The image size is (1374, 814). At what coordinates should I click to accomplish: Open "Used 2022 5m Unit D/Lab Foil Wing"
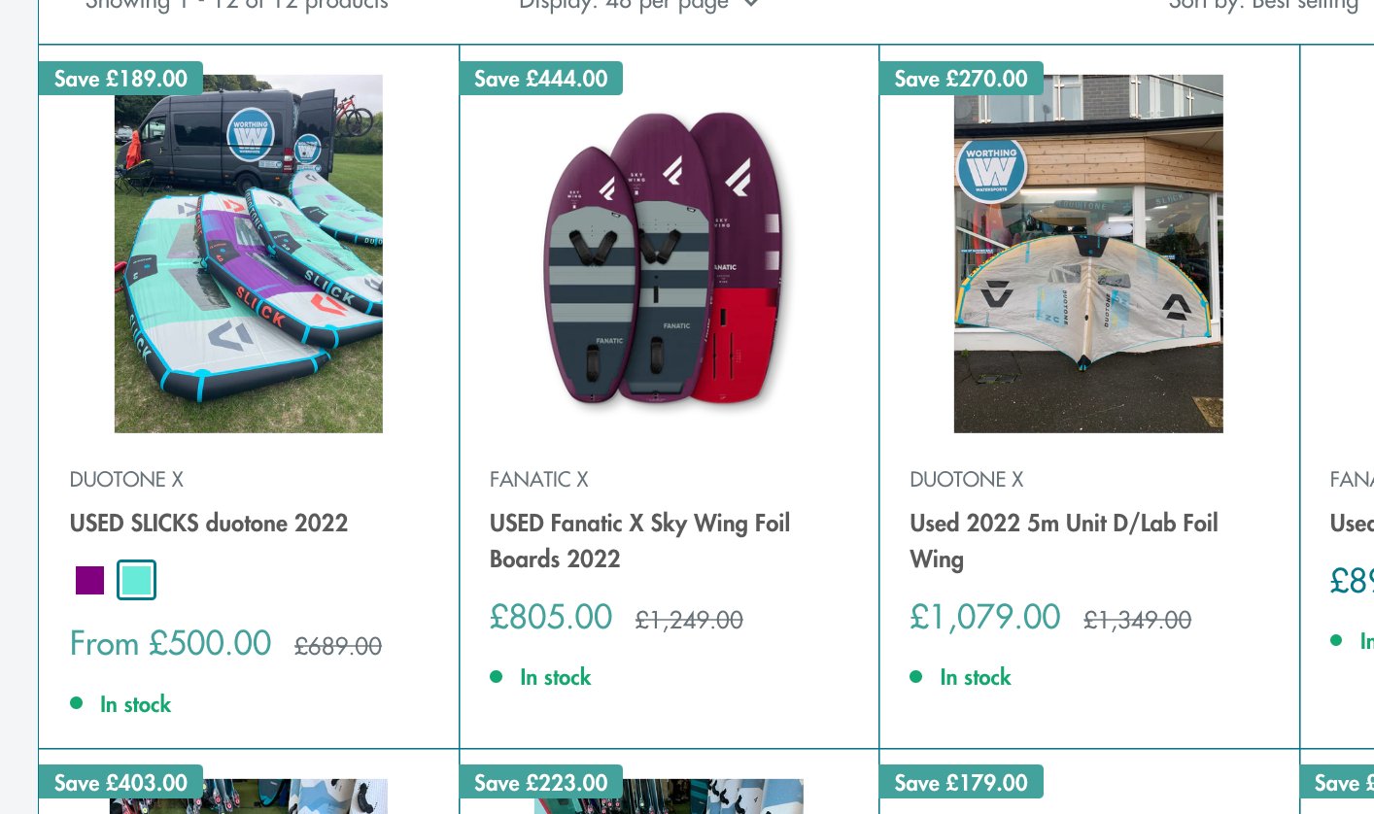(1063, 540)
